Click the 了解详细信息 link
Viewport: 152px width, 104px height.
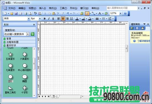143,41
